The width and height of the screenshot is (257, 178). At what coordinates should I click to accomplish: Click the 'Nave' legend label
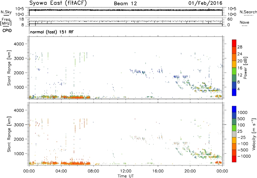[244, 22]
